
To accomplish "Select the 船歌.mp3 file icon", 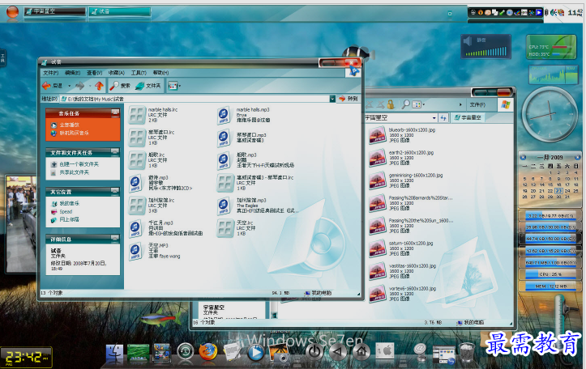I will coord(224,160).
